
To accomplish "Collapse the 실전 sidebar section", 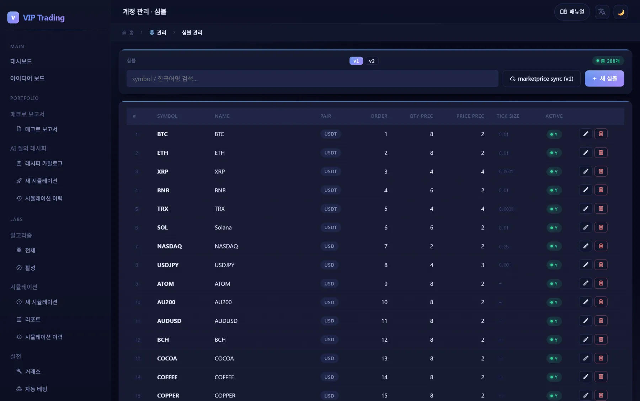I will (16, 356).
